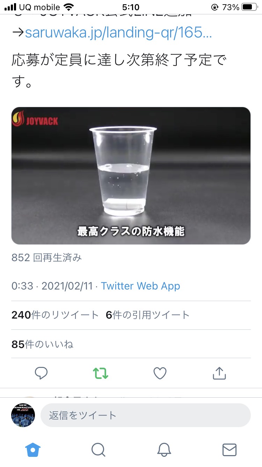Image resolution: width=262 pixels, height=467 pixels.
Task: Open the share tweet icon
Action: pos(219,373)
